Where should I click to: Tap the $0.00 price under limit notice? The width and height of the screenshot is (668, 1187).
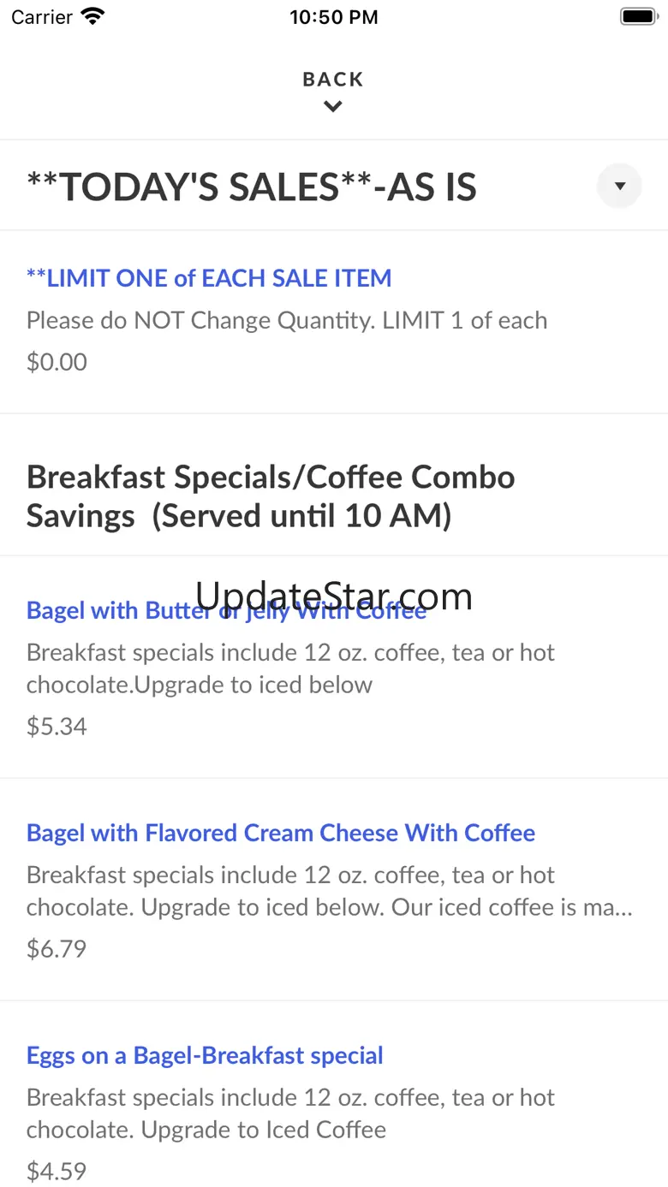(x=57, y=362)
